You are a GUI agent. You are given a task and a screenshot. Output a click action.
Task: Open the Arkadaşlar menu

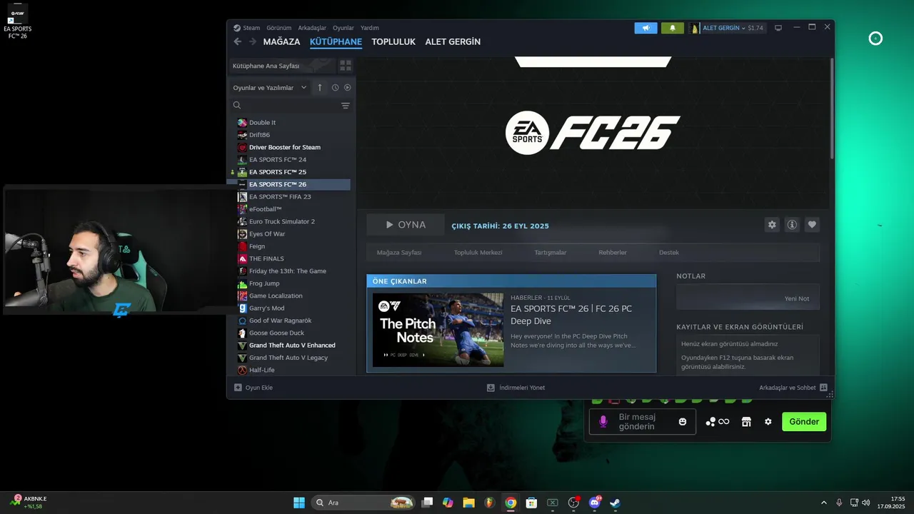point(312,28)
